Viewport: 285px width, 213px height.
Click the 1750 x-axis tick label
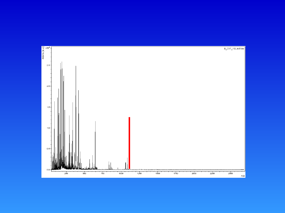click(x=176, y=173)
